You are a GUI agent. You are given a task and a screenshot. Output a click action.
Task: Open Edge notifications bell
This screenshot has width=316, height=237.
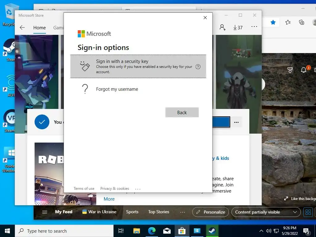(304, 70)
